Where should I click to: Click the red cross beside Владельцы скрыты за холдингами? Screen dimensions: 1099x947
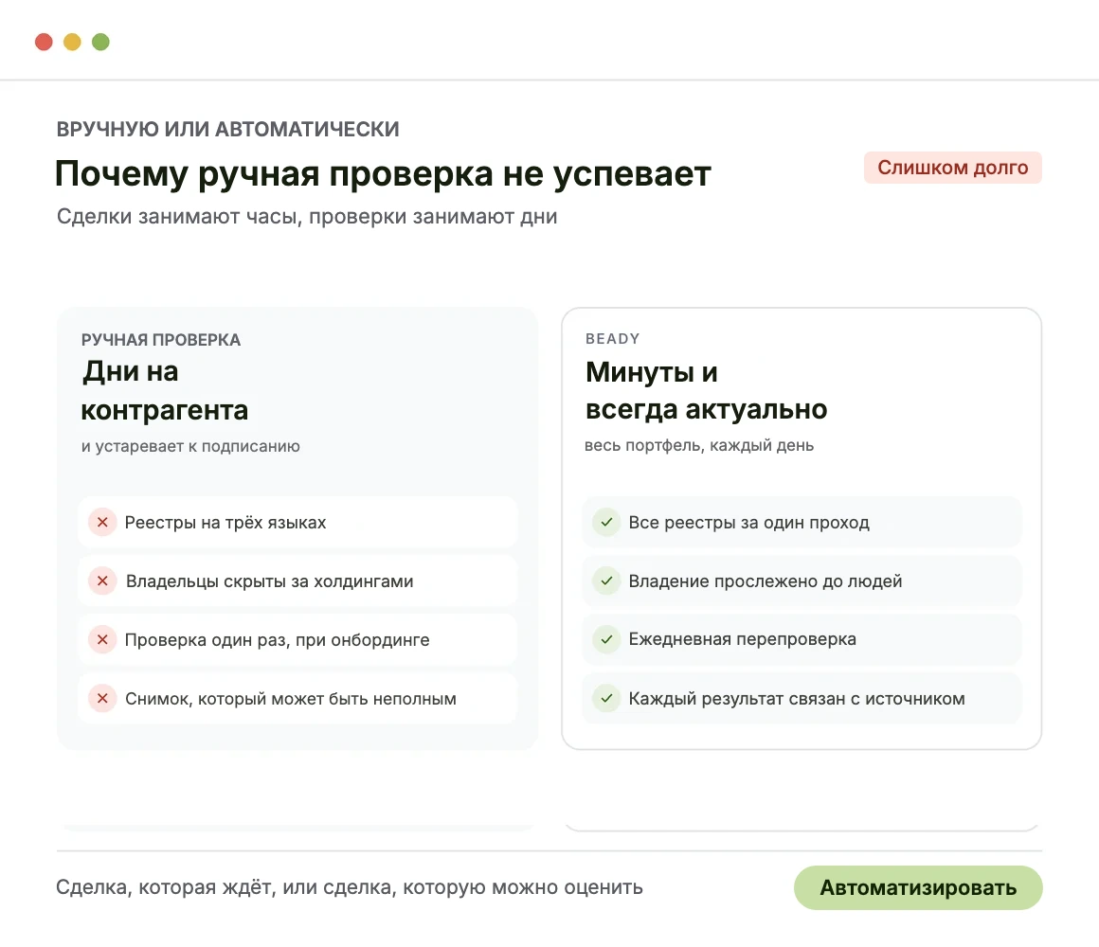coord(102,581)
